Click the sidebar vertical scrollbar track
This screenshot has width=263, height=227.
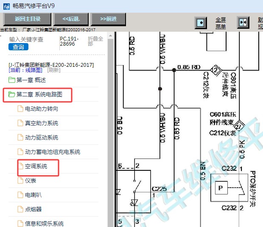point(111,133)
